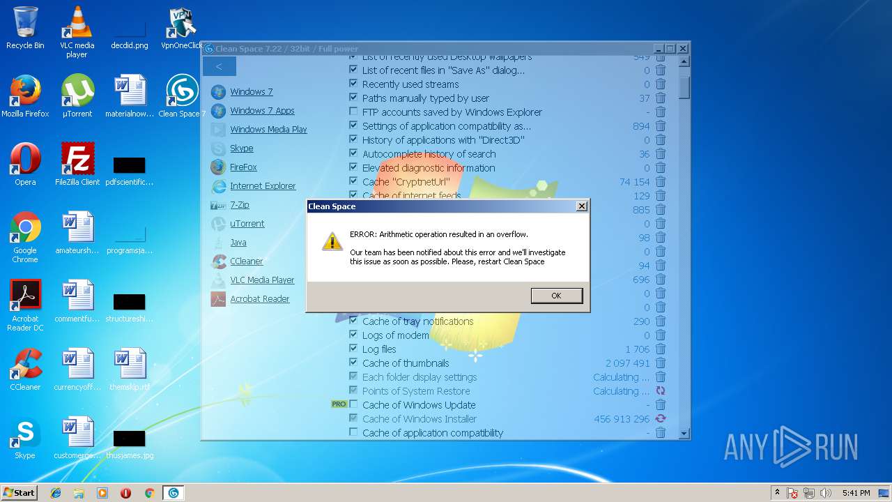This screenshot has height=502, width=892.
Task: Click the PRO badge beside Windows Update
Action: (339, 404)
